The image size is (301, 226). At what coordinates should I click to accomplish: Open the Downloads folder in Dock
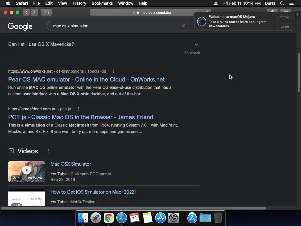point(205,218)
